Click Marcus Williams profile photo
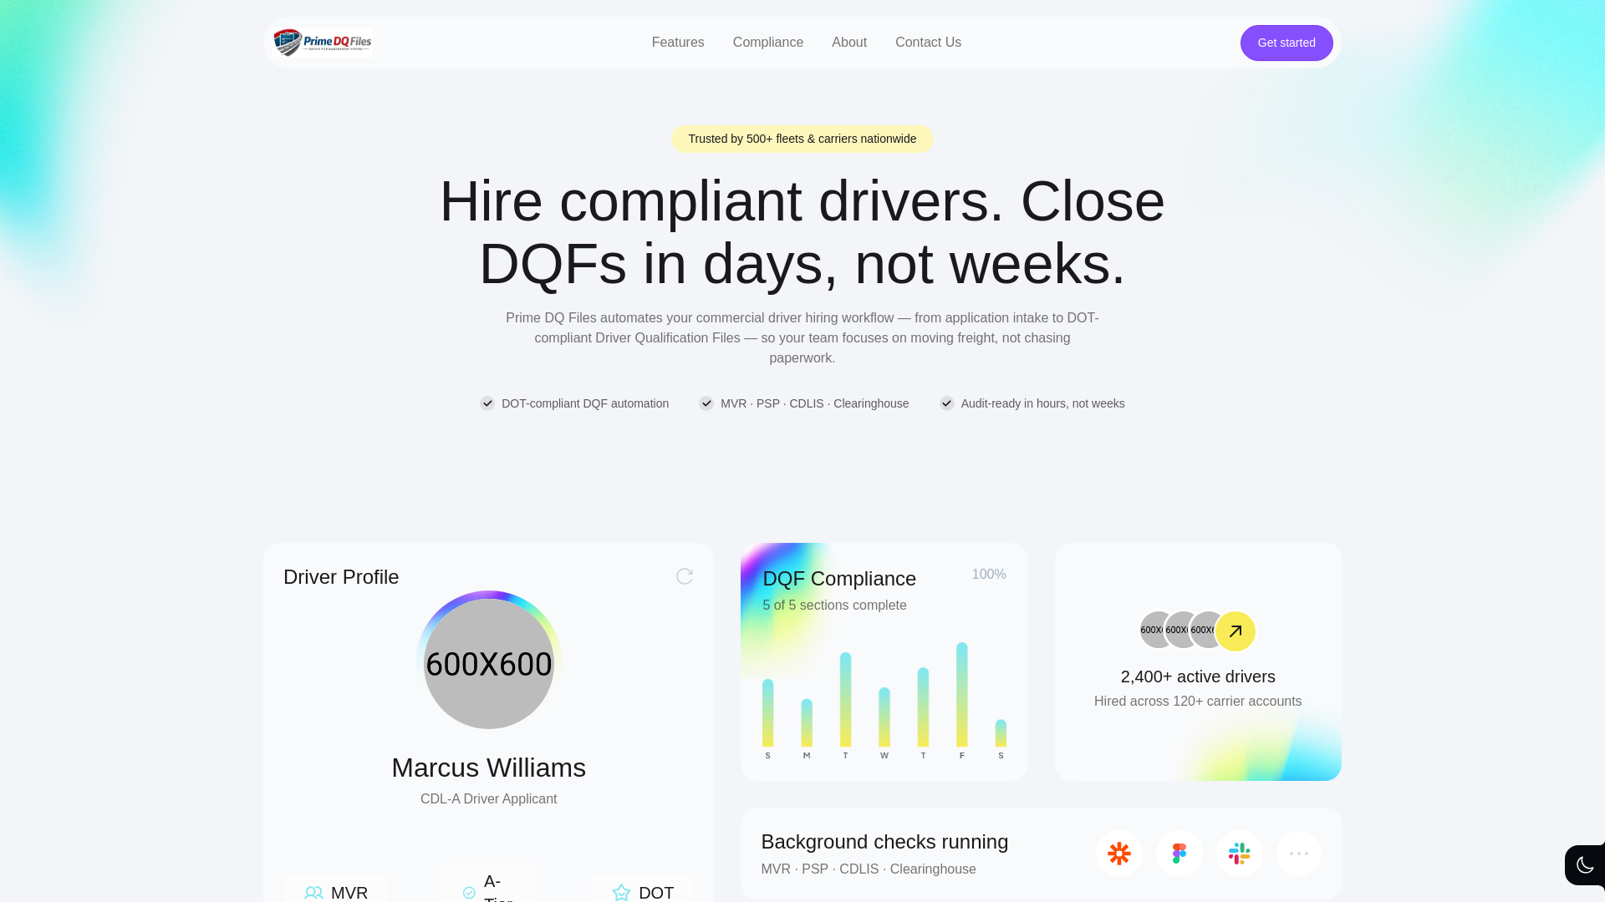1605x902 pixels. [489, 664]
